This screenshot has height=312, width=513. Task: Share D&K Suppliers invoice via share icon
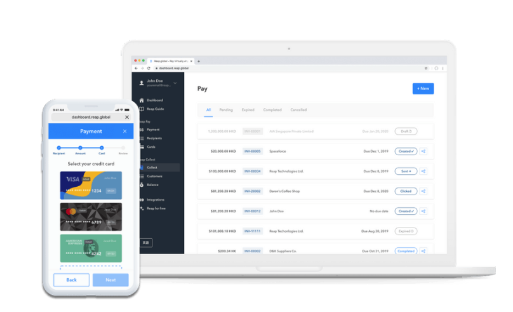click(423, 251)
